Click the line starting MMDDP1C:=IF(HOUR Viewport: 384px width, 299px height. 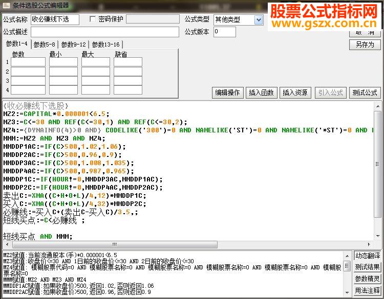pos(83,179)
